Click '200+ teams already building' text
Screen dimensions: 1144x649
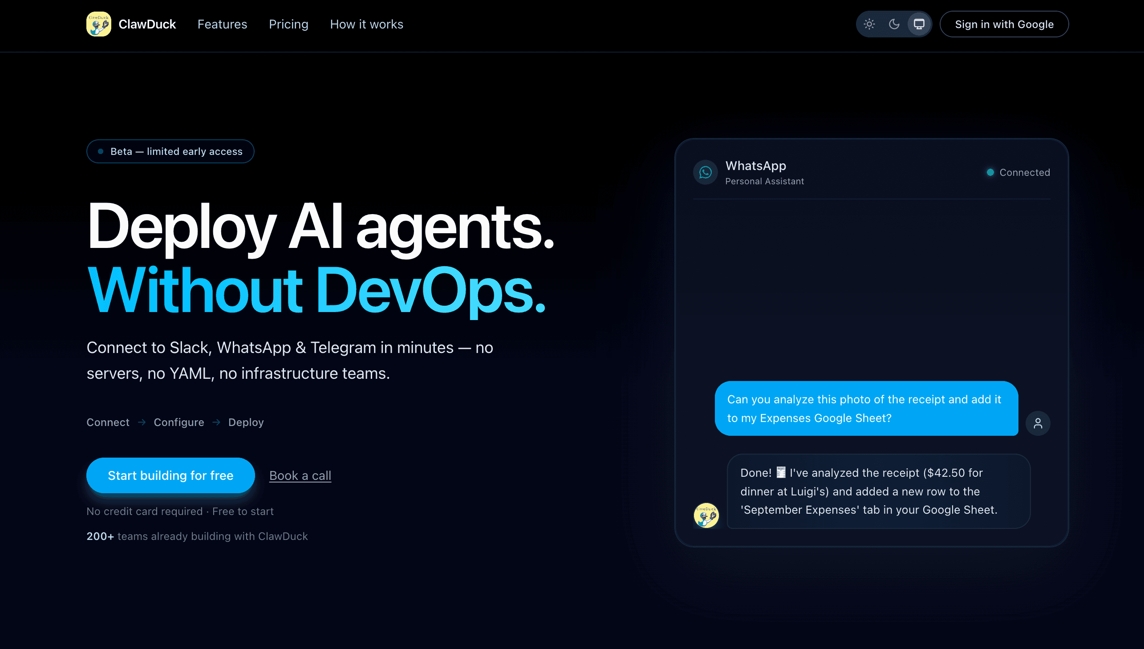(x=197, y=536)
